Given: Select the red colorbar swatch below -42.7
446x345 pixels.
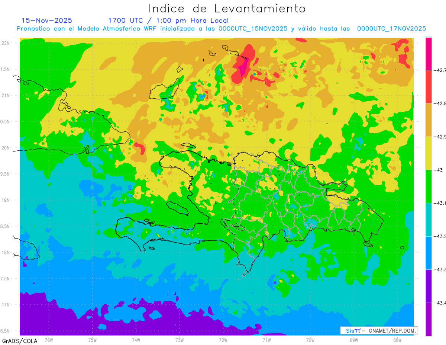Looking at the screenshot, I should (x=429, y=87).
